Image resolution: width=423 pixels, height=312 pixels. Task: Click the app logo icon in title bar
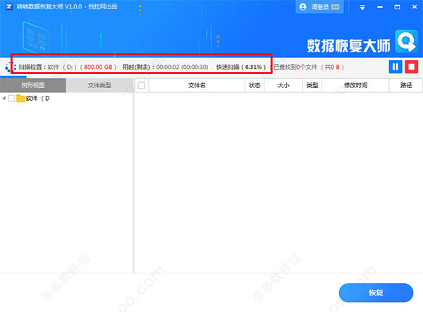coord(9,6)
